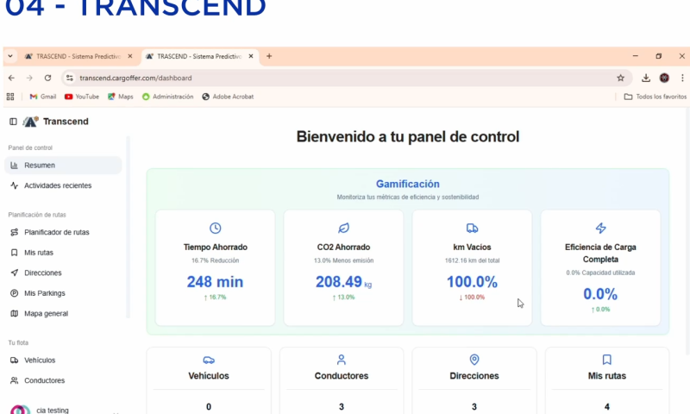
Task: Reload the dashboard page
Action: (47, 78)
